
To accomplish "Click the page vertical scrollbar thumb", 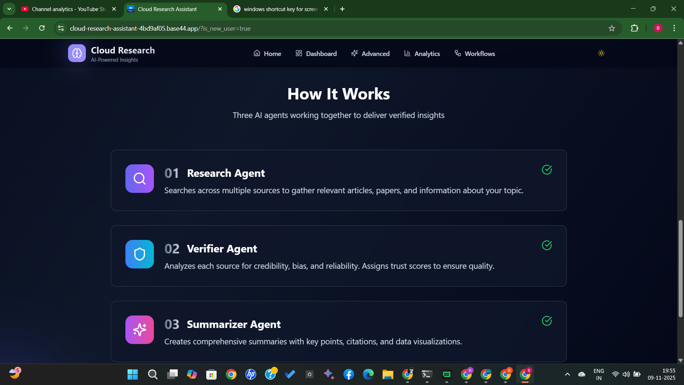I will (x=680, y=268).
